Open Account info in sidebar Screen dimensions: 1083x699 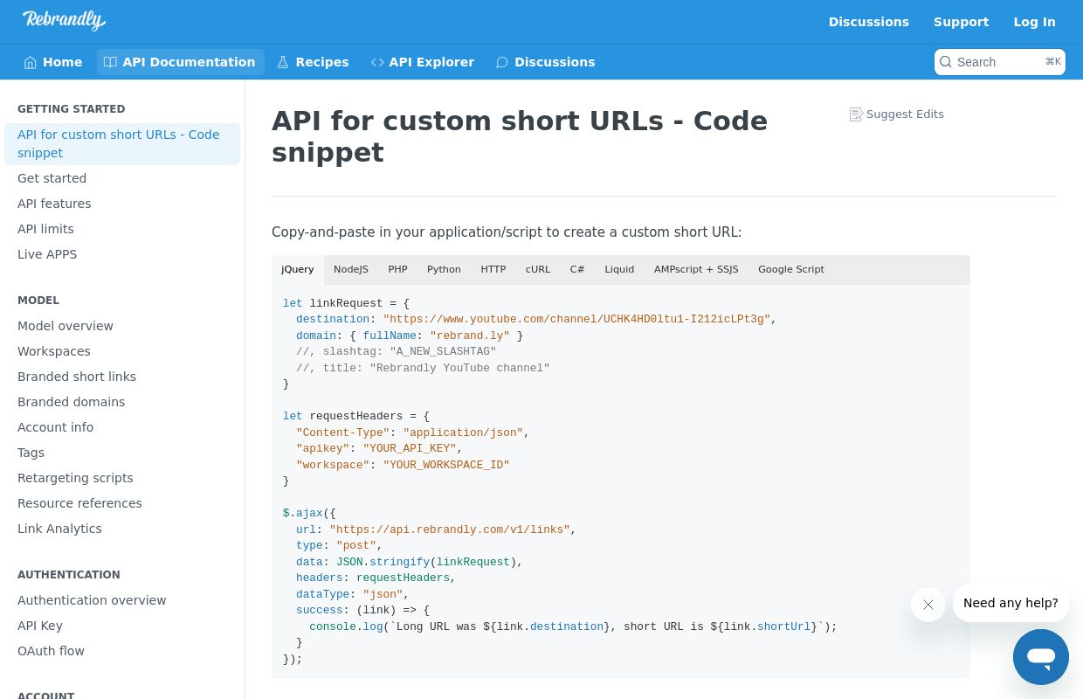pos(122,427)
